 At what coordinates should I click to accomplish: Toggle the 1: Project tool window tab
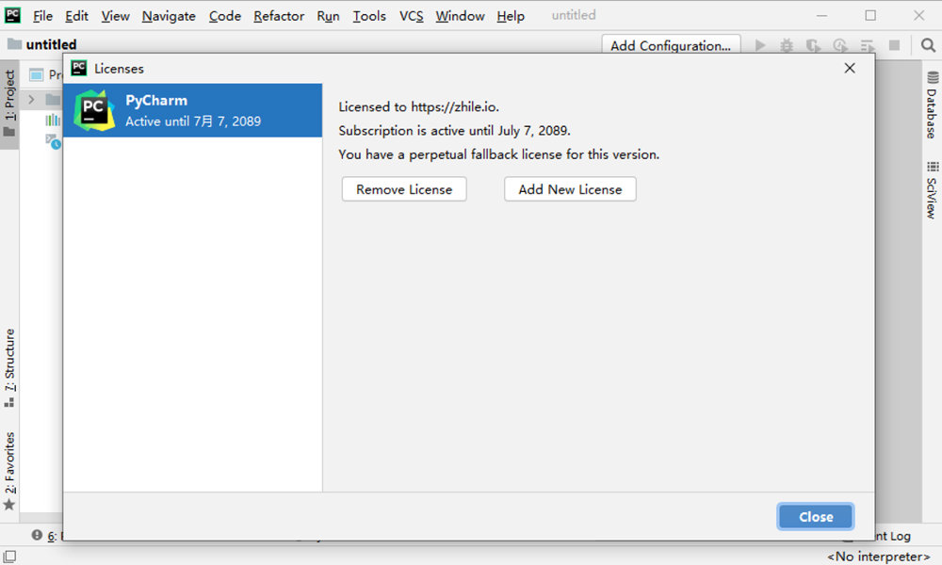tap(9, 104)
